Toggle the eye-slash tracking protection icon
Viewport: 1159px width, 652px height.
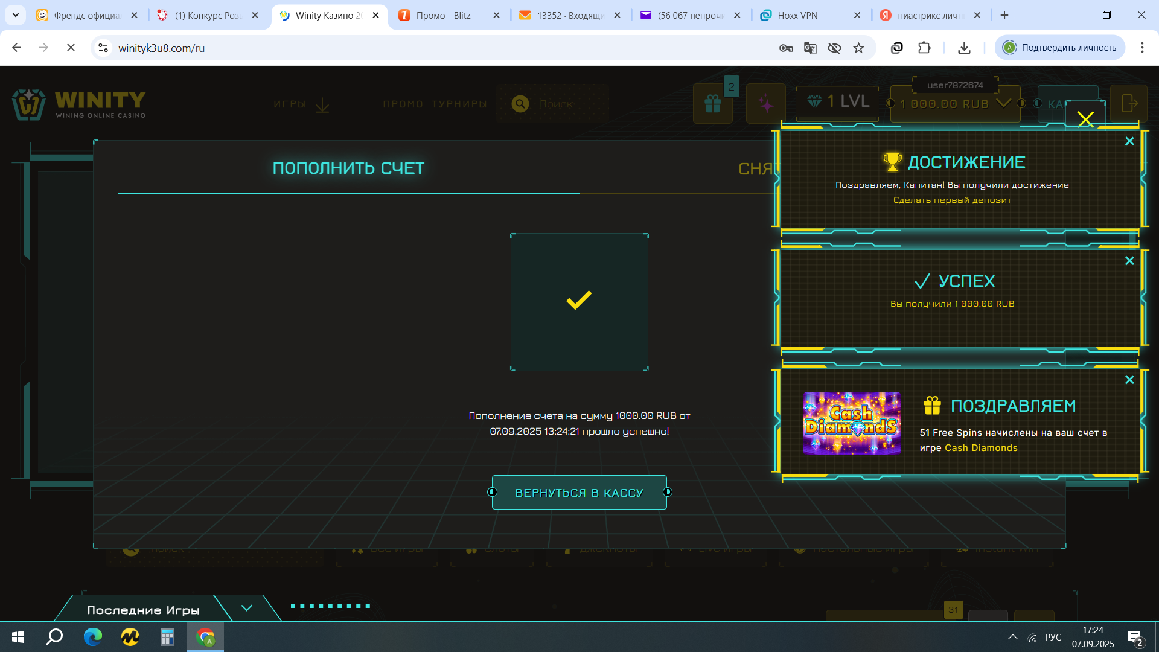(x=834, y=48)
